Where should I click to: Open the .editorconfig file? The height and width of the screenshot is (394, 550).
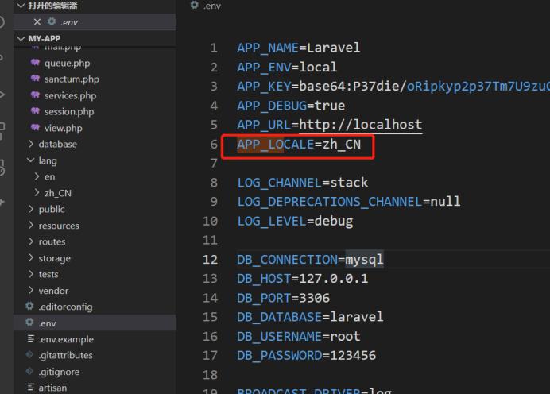(x=66, y=307)
